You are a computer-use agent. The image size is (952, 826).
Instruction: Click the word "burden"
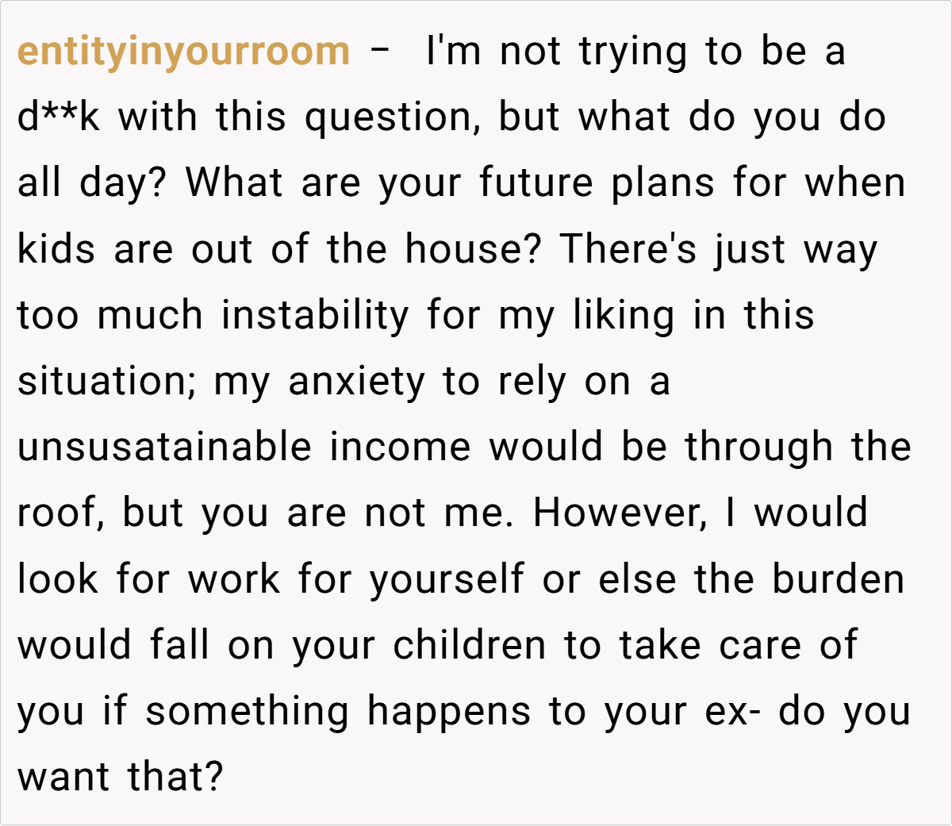pos(839,578)
